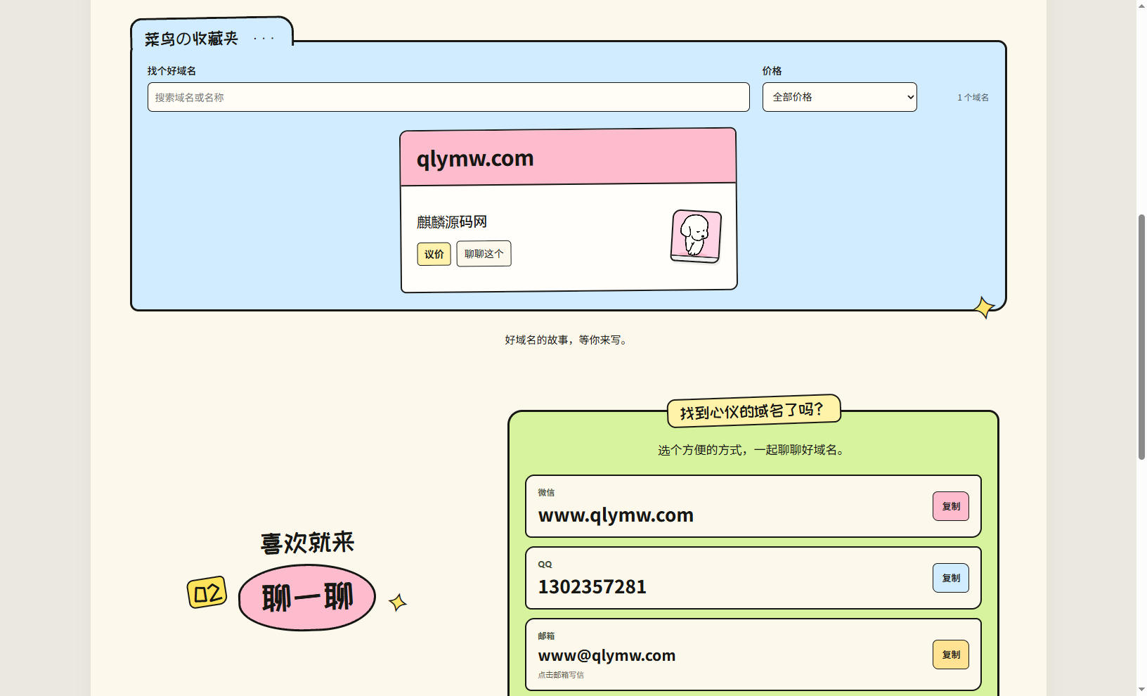Click the three-dot menu on the 收藏夹 tab
The width and height of the screenshot is (1147, 696).
tap(264, 39)
